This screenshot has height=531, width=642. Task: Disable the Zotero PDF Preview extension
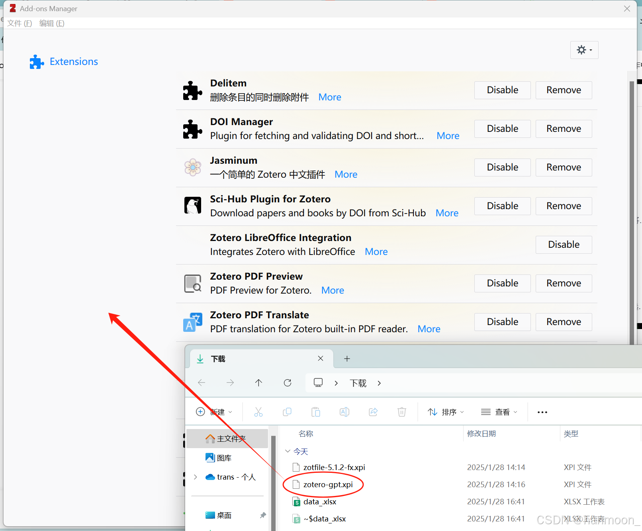pyautogui.click(x=503, y=283)
